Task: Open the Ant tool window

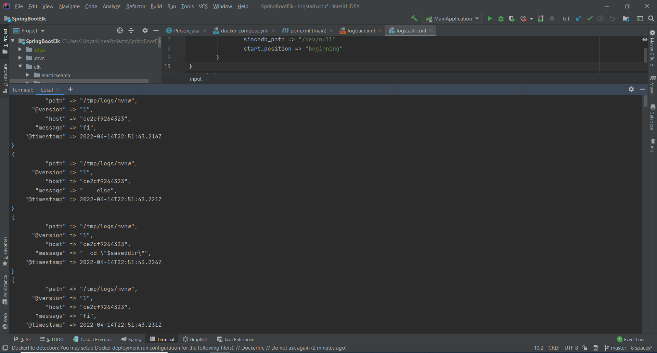Action: (x=652, y=145)
